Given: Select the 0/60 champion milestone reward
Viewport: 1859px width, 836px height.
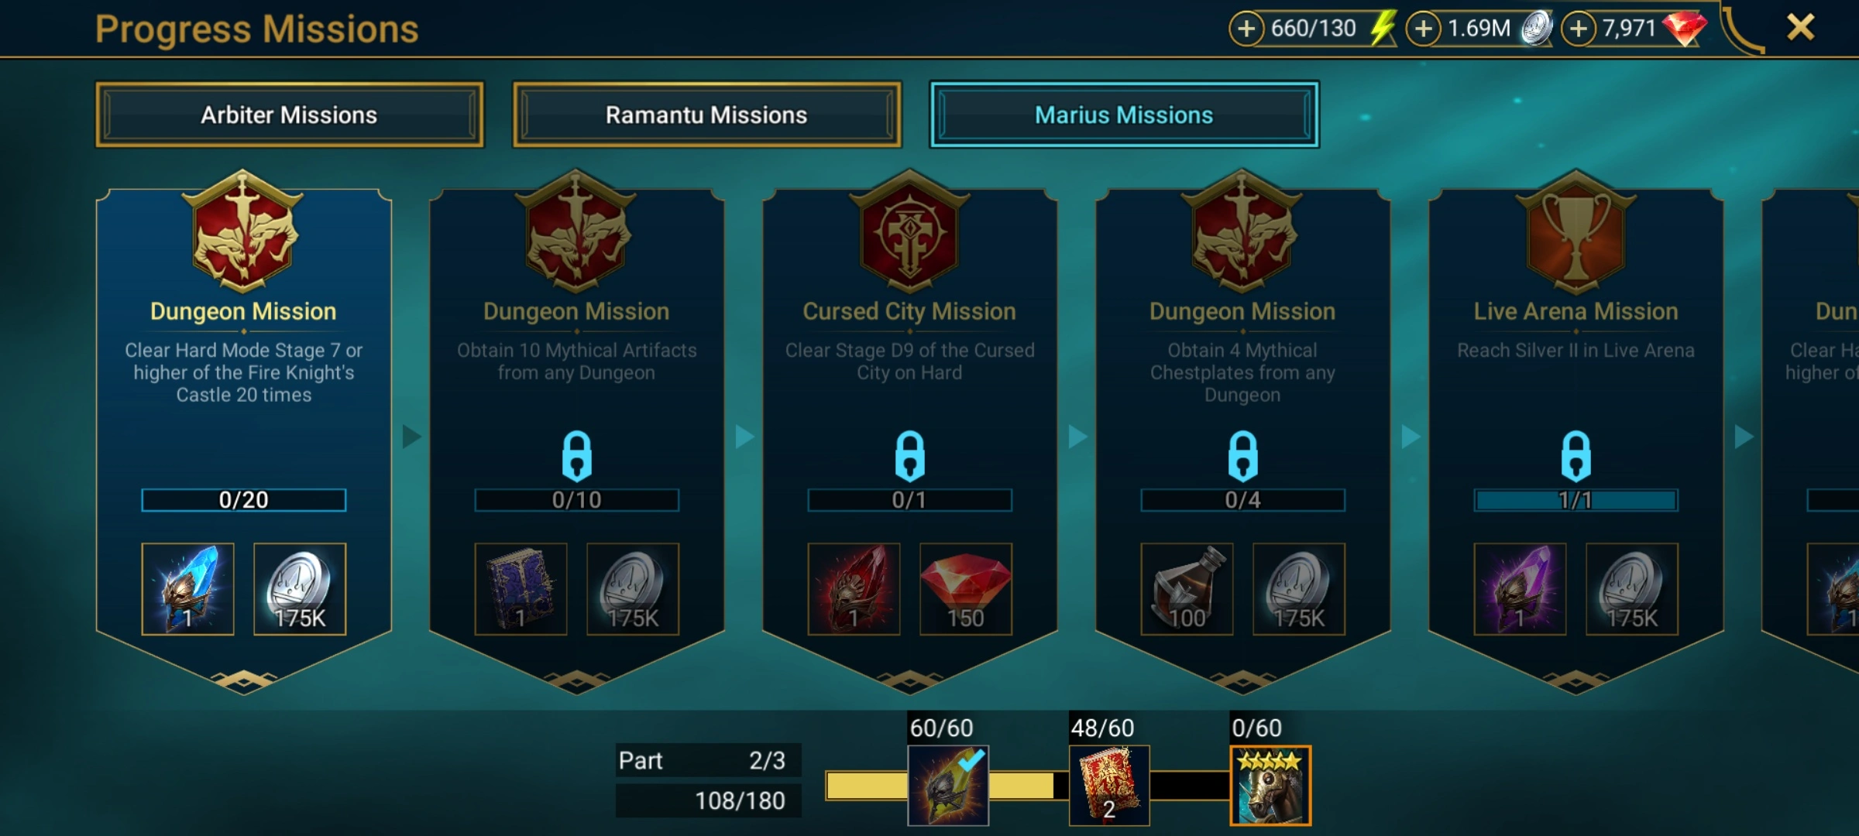Looking at the screenshot, I should click(1270, 785).
